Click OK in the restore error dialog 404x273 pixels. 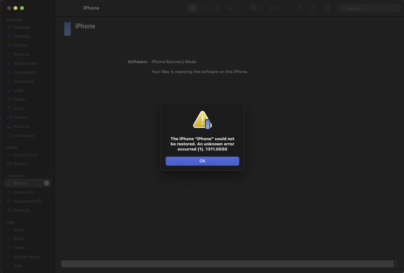coord(202,161)
